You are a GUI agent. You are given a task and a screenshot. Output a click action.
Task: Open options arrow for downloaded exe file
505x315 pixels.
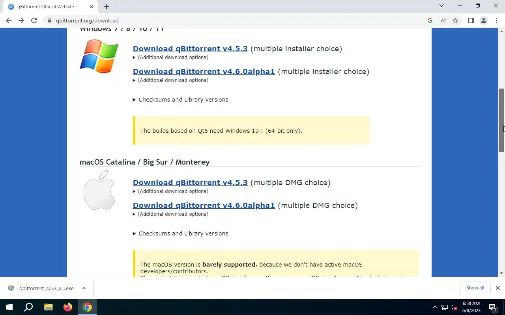(x=84, y=288)
